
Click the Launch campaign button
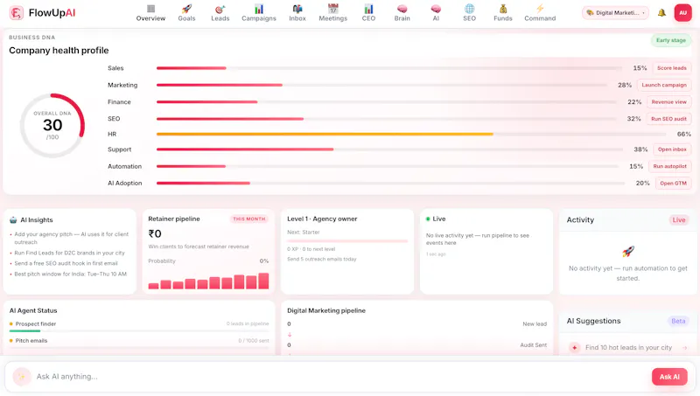(x=664, y=85)
